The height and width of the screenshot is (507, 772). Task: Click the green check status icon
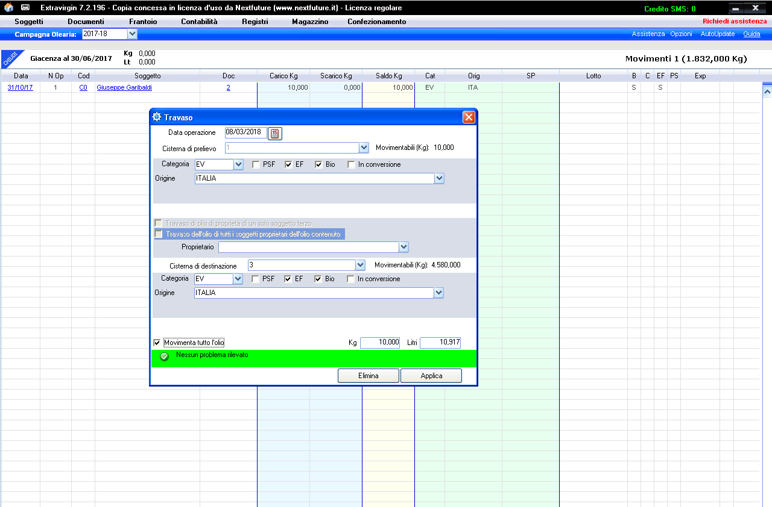click(x=164, y=356)
